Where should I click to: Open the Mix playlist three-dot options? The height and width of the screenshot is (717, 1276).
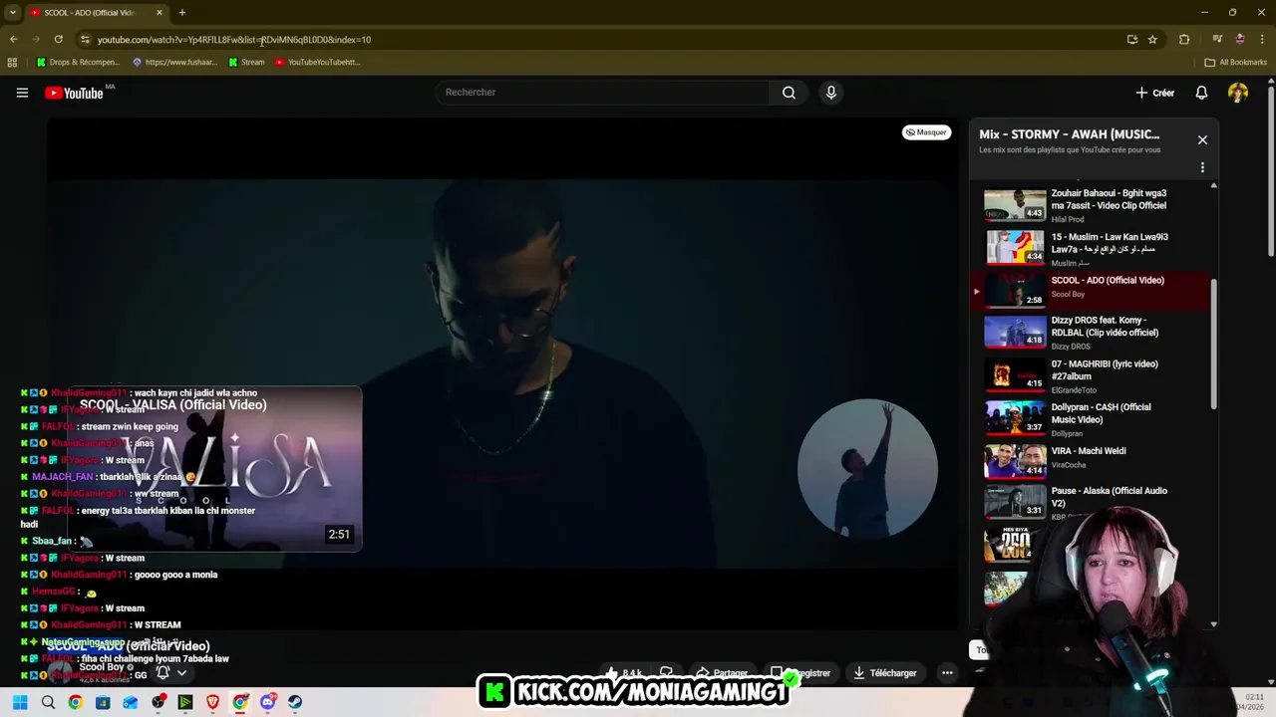tap(1202, 167)
